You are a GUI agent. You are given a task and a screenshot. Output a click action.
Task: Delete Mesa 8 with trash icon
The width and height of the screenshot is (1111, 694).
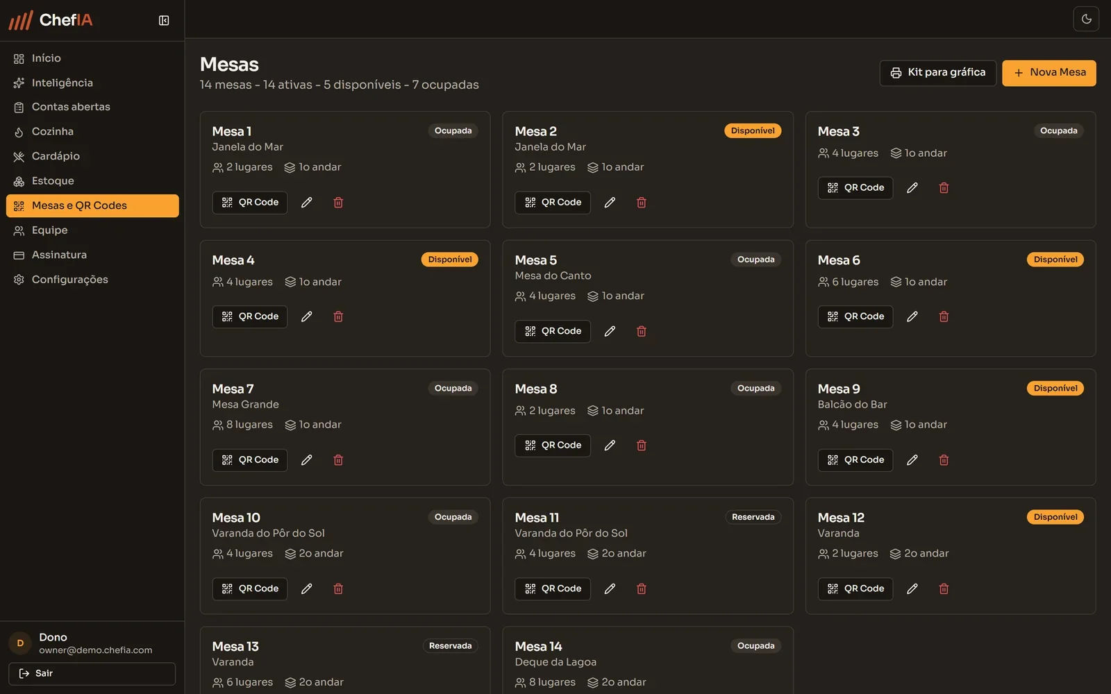coord(642,446)
